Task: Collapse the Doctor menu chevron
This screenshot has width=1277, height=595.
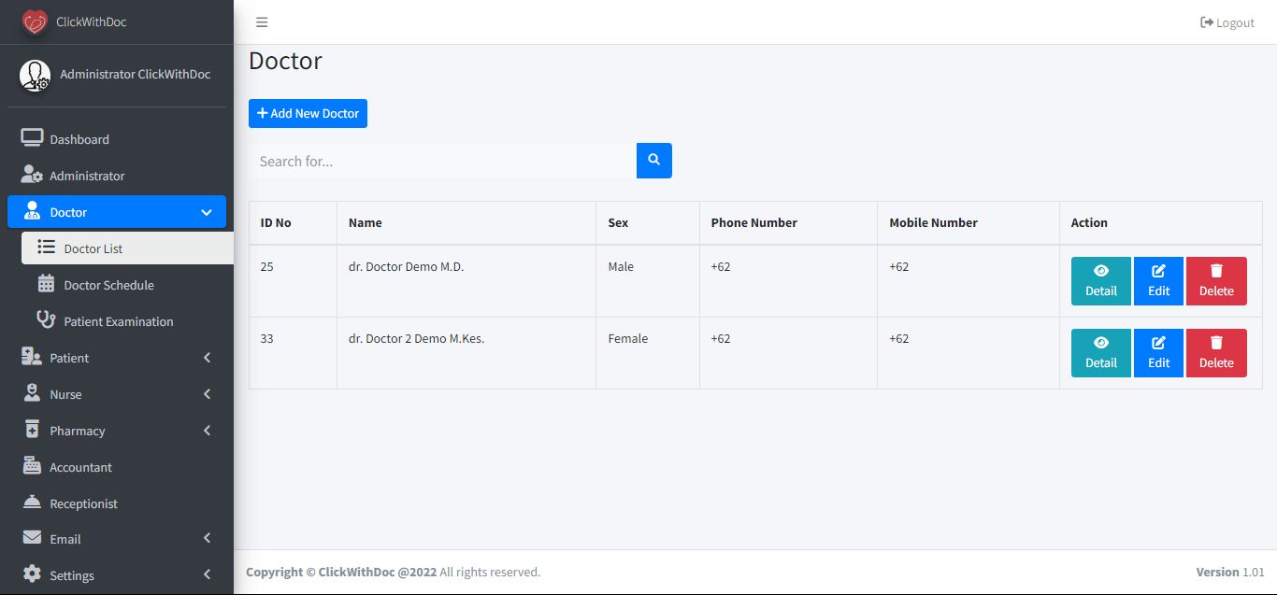Action: (207, 212)
